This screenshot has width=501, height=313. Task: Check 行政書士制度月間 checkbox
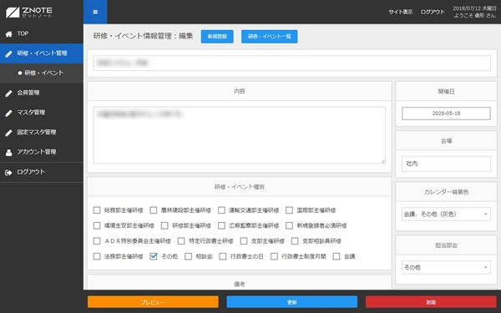coord(274,256)
